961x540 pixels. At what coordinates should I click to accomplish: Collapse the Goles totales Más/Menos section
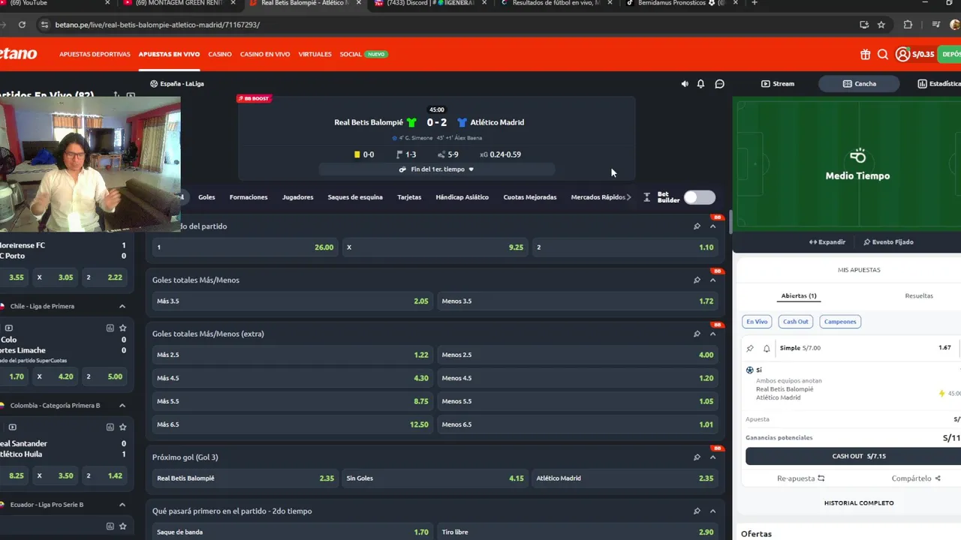(712, 280)
